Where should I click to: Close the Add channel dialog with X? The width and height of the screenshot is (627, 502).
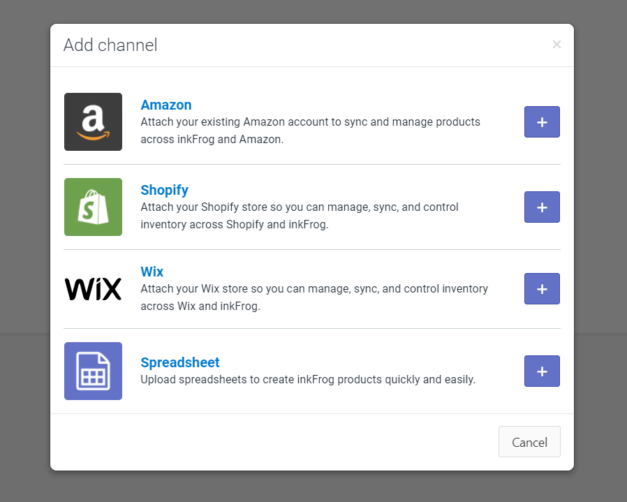point(556,45)
